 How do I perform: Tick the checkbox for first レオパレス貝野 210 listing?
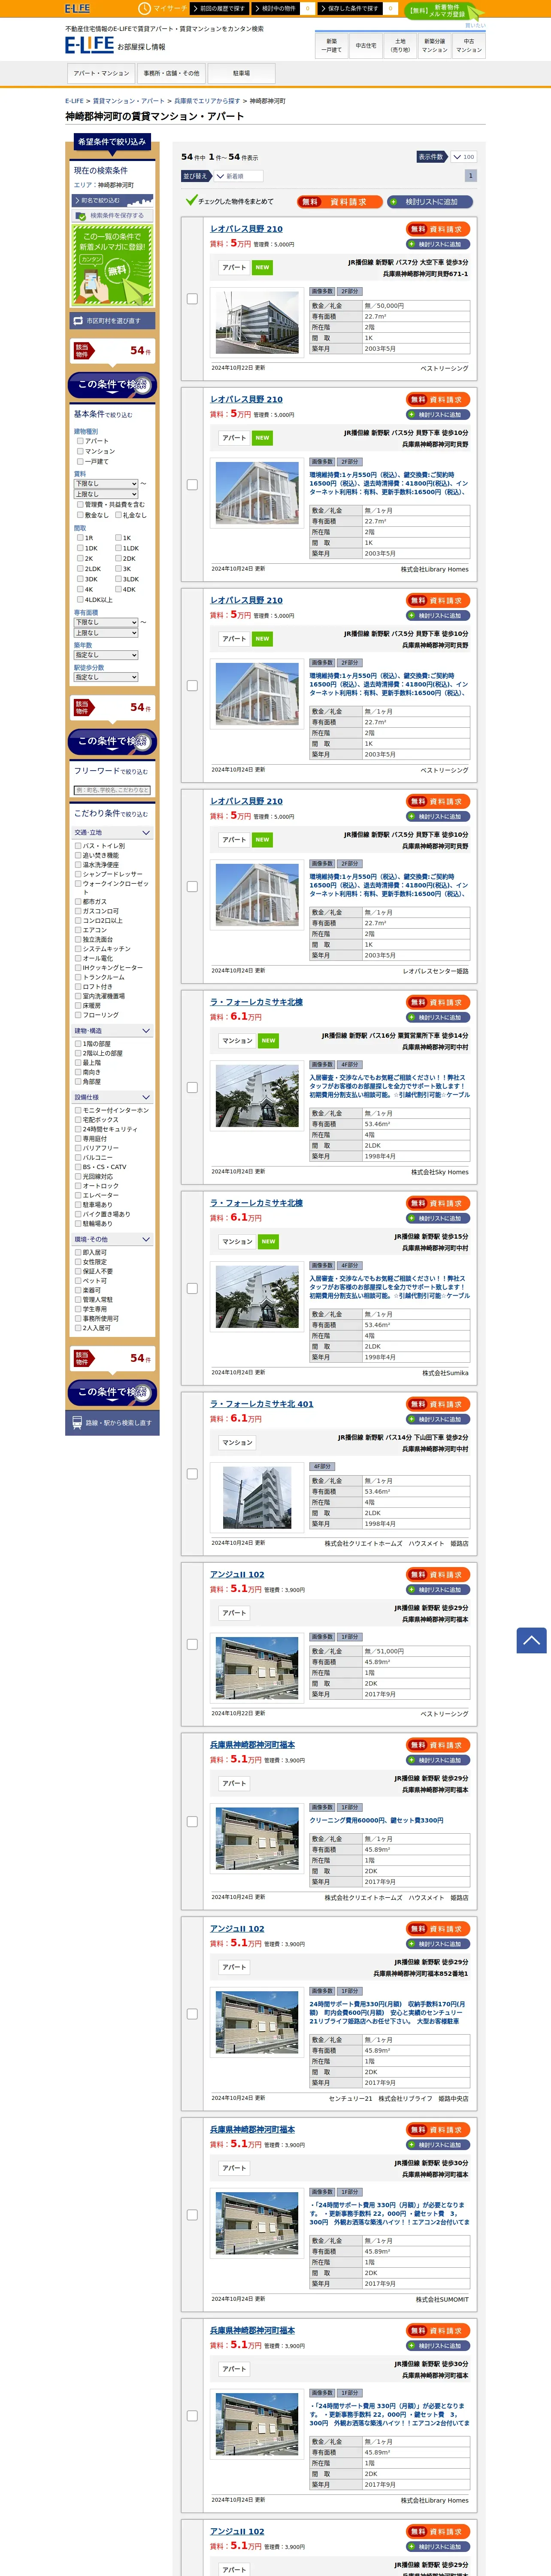[x=192, y=299]
